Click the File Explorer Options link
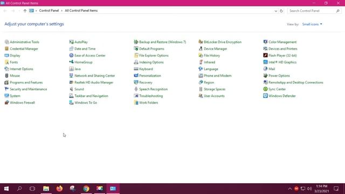The height and width of the screenshot is (194, 345). point(154,56)
